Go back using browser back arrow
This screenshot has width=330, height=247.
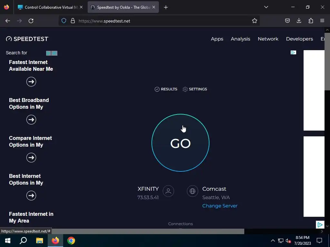(x=8, y=21)
